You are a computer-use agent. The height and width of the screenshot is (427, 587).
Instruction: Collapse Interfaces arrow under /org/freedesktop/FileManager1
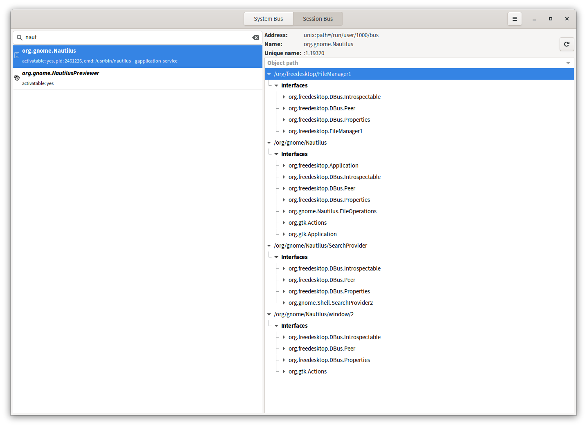(x=276, y=85)
